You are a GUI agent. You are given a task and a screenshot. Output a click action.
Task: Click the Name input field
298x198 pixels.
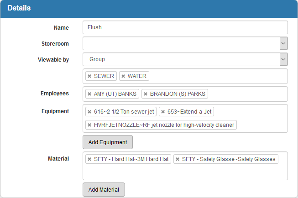[185, 27]
